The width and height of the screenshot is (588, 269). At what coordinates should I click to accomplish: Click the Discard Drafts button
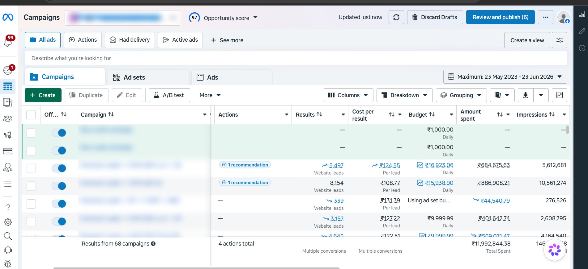pos(435,17)
